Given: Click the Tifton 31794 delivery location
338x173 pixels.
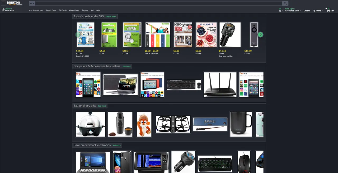Looking at the screenshot, I should tap(10, 11).
